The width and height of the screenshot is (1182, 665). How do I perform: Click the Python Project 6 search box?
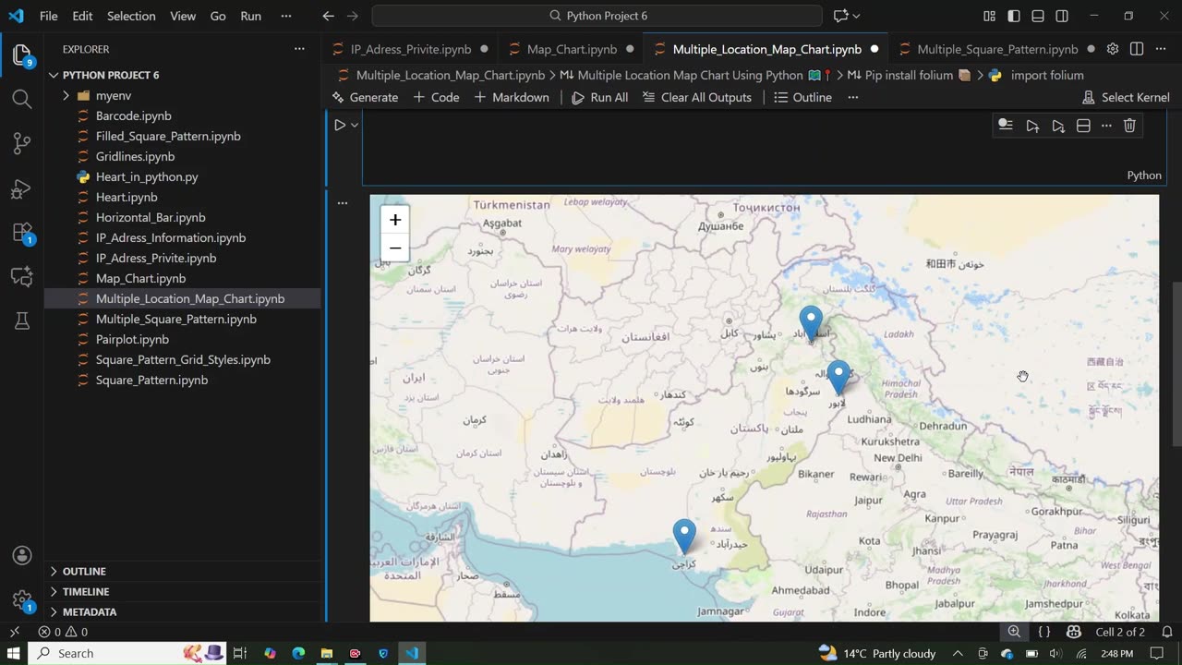597,16
